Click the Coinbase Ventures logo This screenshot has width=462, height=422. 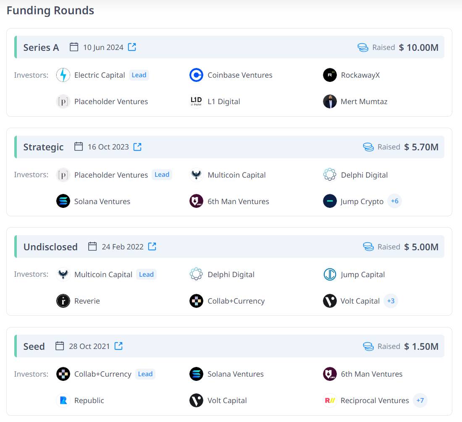196,75
